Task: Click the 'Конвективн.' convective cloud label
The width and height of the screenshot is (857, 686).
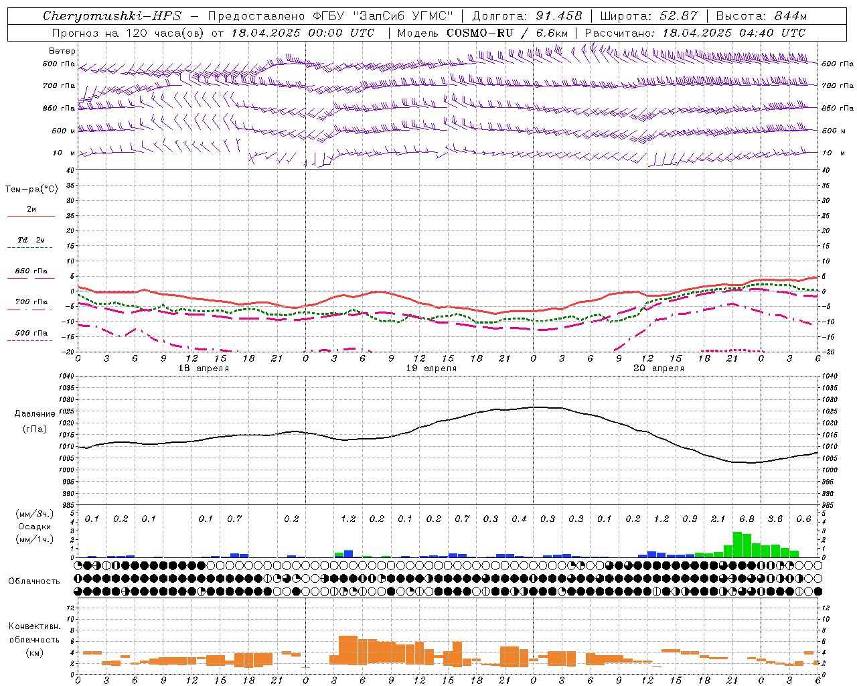Action: [34, 626]
